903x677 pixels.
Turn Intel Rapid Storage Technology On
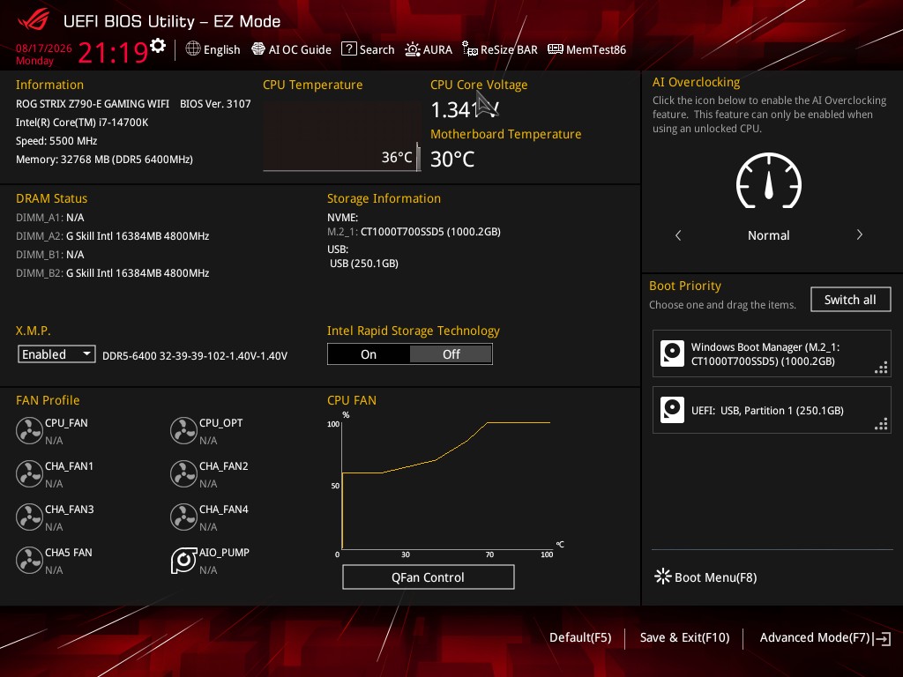(x=369, y=354)
